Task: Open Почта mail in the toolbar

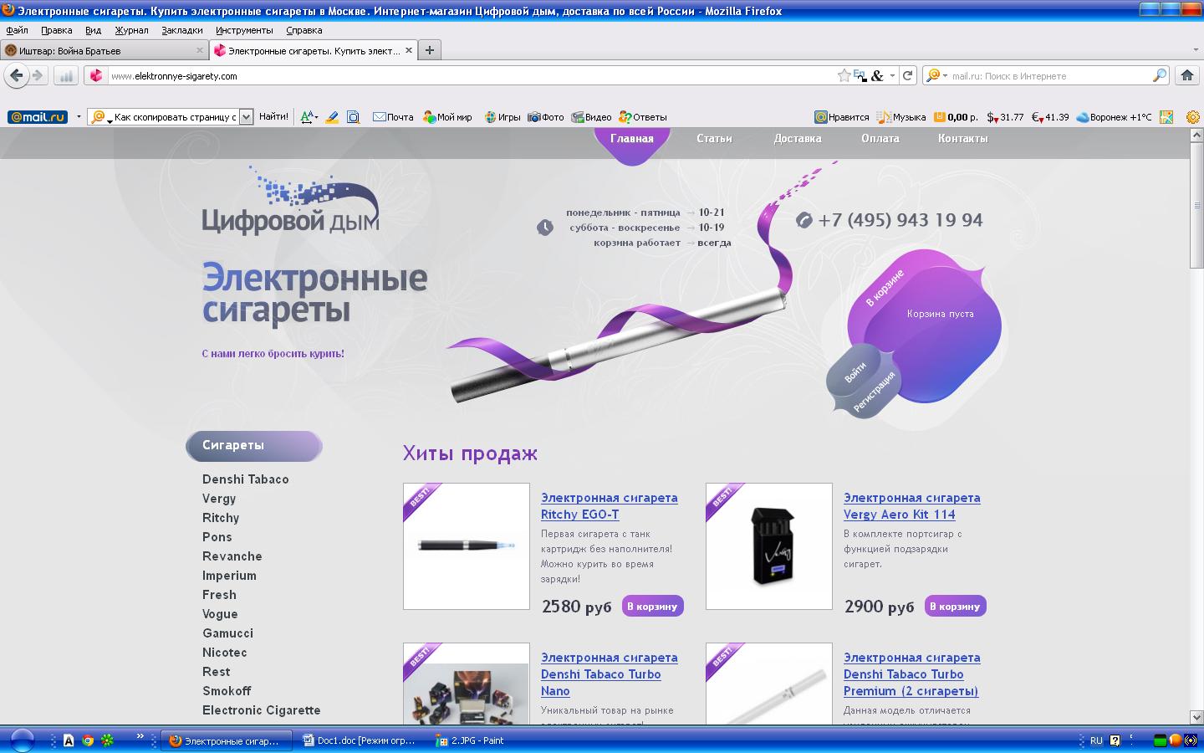Action: (x=393, y=117)
